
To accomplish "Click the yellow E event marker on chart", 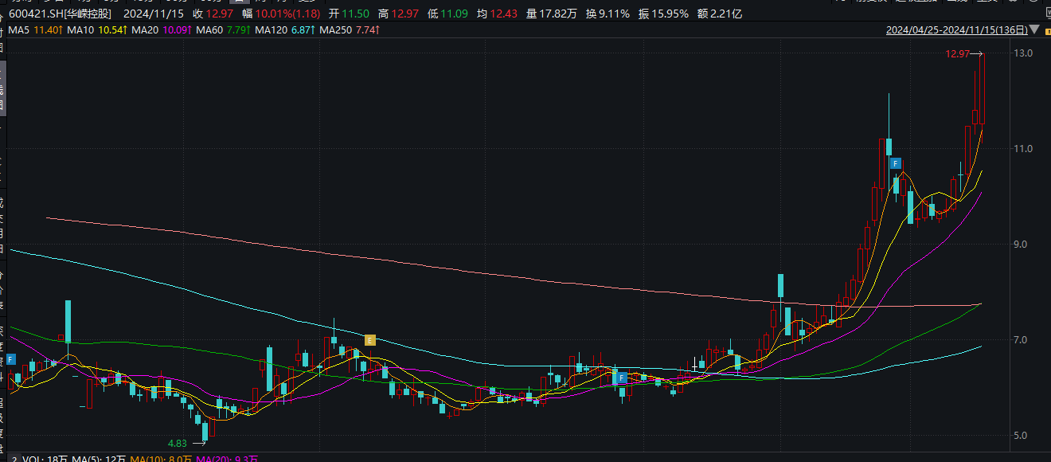I will click(x=369, y=340).
